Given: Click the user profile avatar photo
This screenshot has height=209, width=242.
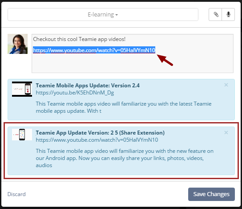Looking at the screenshot, I should (18, 44).
